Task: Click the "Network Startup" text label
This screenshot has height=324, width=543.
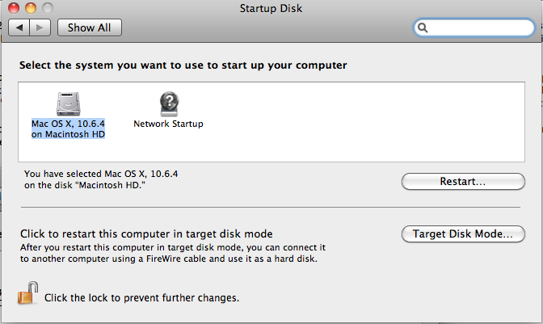Action: pyautogui.click(x=168, y=124)
